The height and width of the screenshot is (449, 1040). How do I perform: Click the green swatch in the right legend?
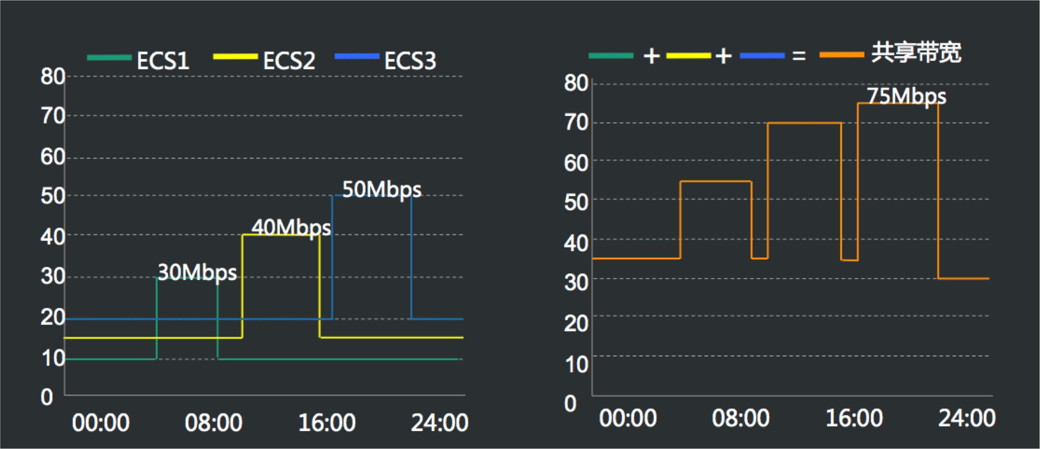click(611, 56)
